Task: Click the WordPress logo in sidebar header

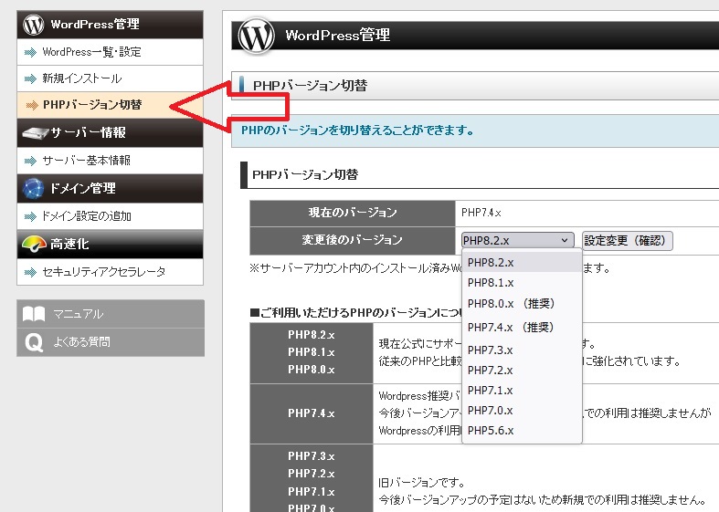Action: pyautogui.click(x=34, y=25)
